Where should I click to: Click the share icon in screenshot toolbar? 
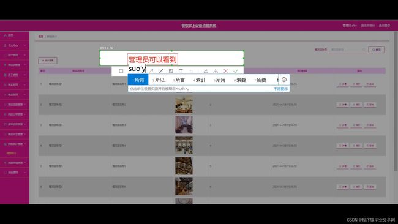(x=206, y=71)
